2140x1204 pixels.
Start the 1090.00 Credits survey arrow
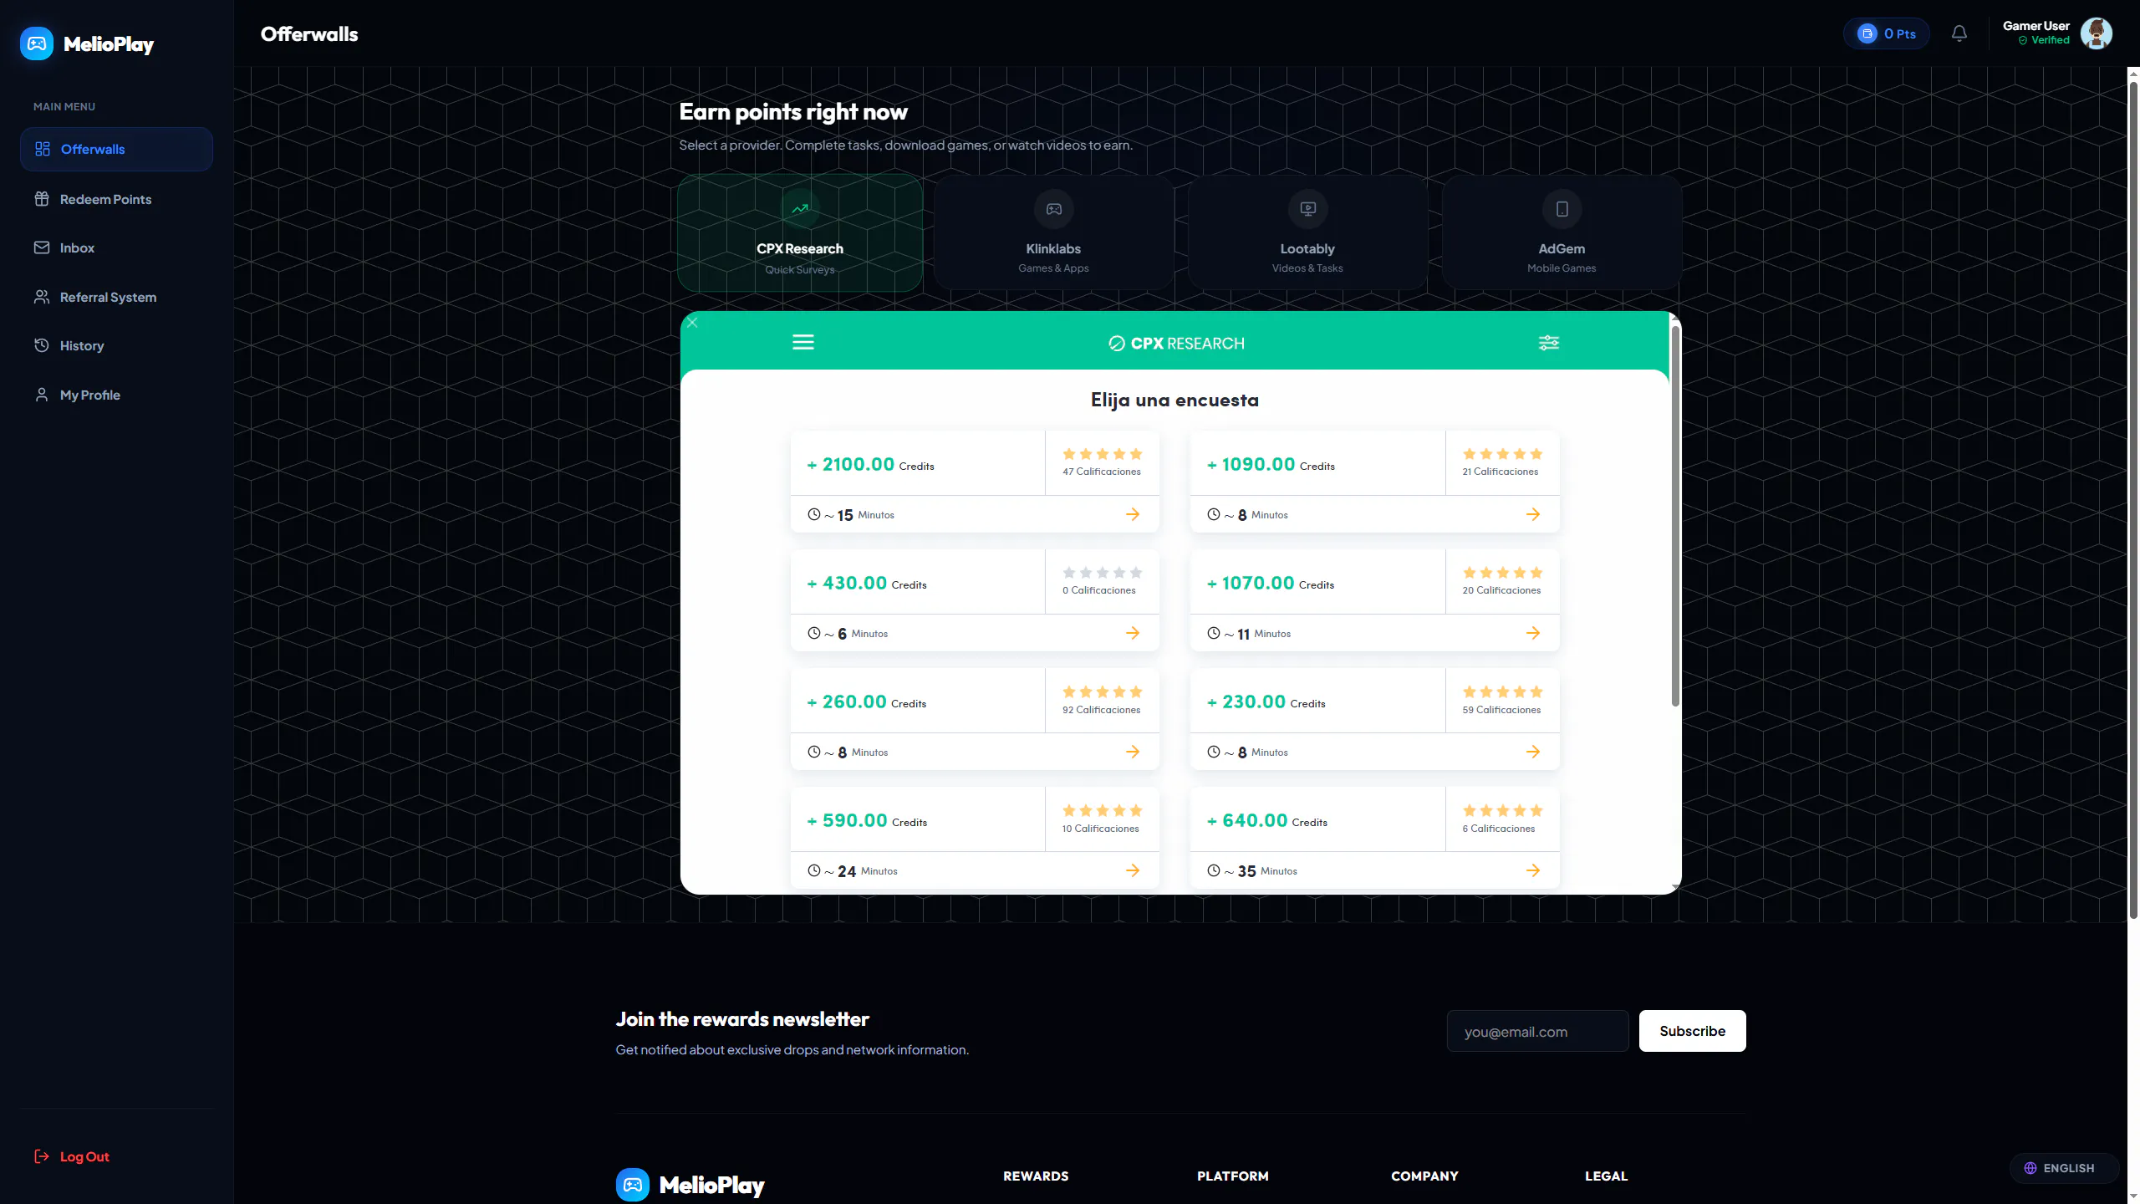tap(1532, 514)
